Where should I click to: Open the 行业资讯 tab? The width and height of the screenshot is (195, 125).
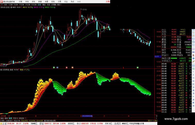[32, 121]
